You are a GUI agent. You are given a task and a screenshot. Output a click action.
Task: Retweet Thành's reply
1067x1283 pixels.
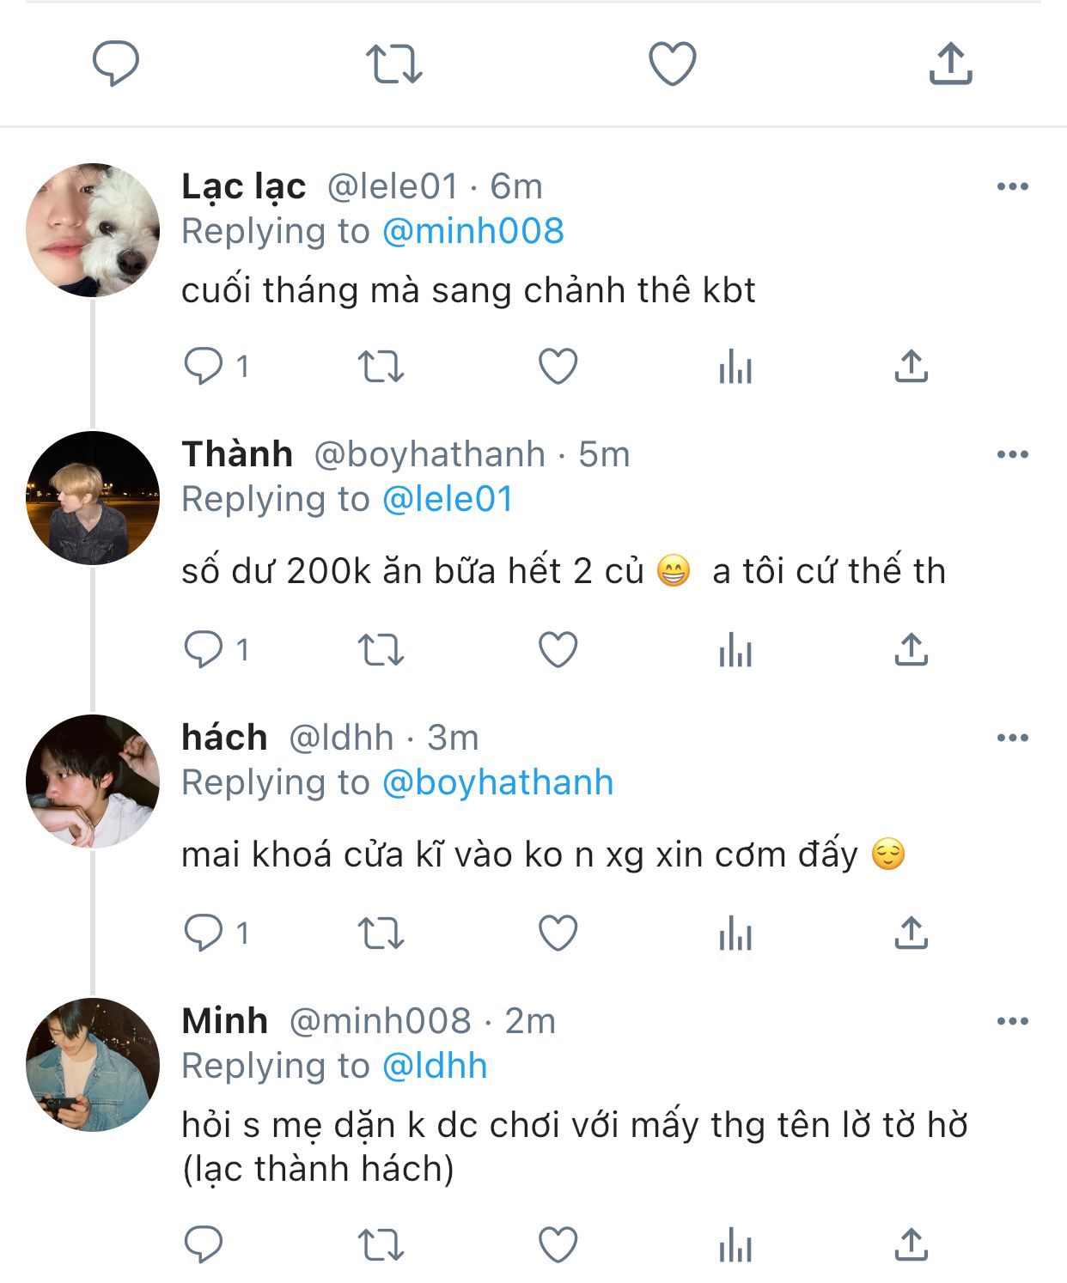coord(381,650)
